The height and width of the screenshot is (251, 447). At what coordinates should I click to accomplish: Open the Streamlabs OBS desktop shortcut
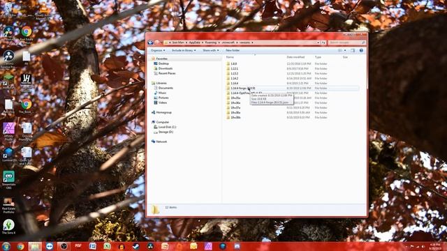(8, 180)
